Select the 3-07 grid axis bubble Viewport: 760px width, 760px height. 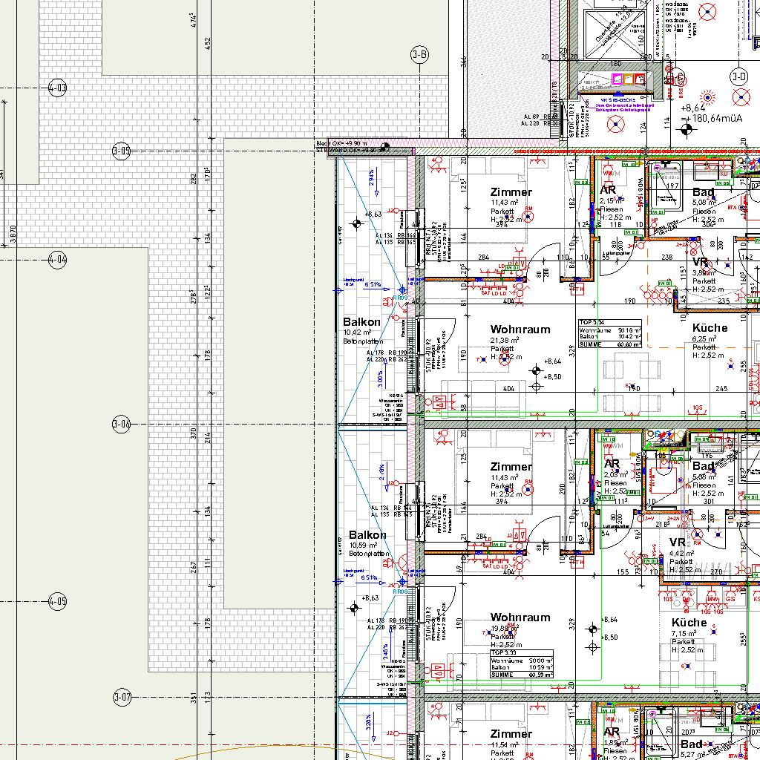122,698
